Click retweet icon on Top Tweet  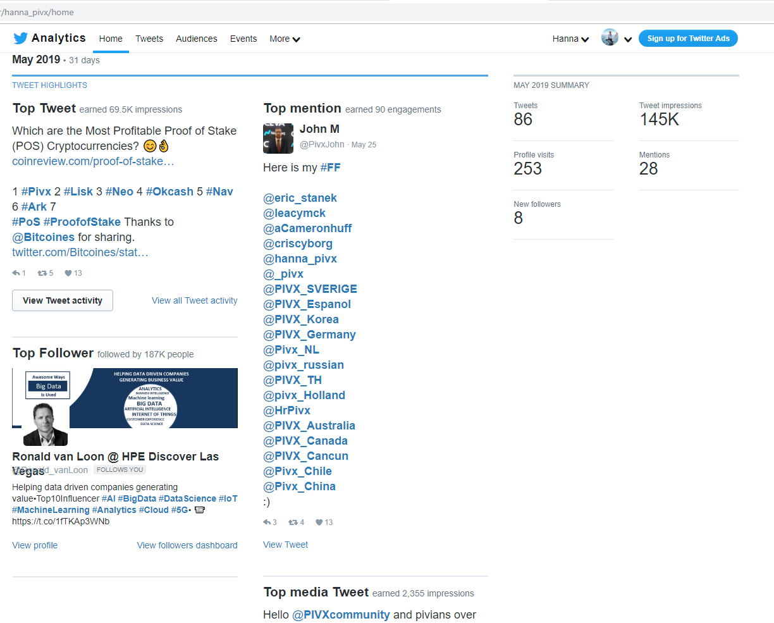[42, 273]
